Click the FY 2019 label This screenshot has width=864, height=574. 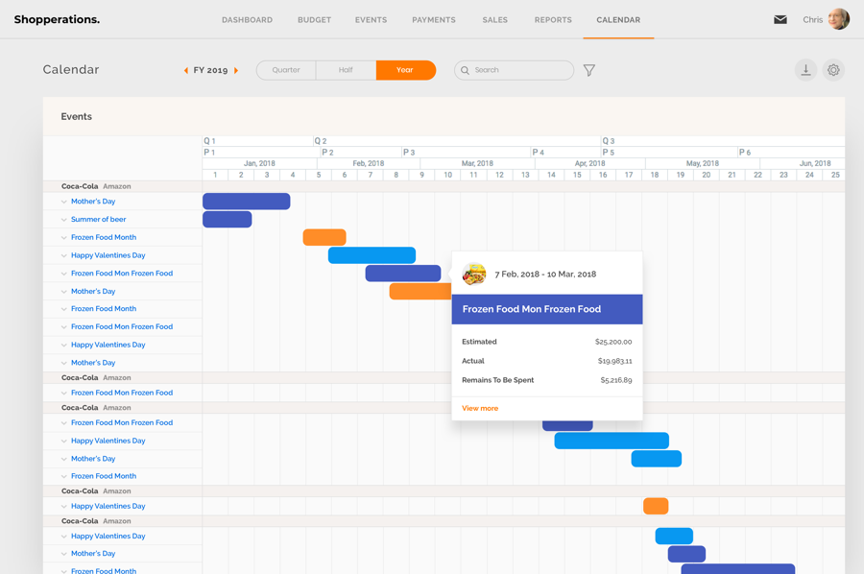click(x=210, y=70)
